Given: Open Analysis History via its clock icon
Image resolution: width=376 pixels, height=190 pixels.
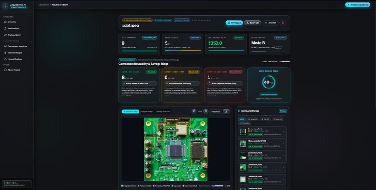Looking at the screenshot, I should pos(5,35).
